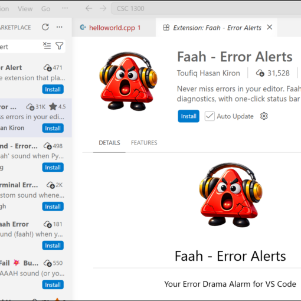The width and height of the screenshot is (301, 301).
Task: Click the Faah mascot icon in header
Action: (x=128, y=81)
